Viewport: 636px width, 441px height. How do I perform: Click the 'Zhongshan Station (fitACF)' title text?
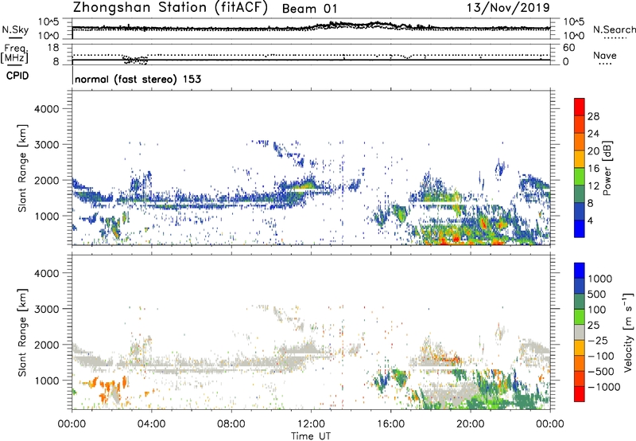[170, 7]
